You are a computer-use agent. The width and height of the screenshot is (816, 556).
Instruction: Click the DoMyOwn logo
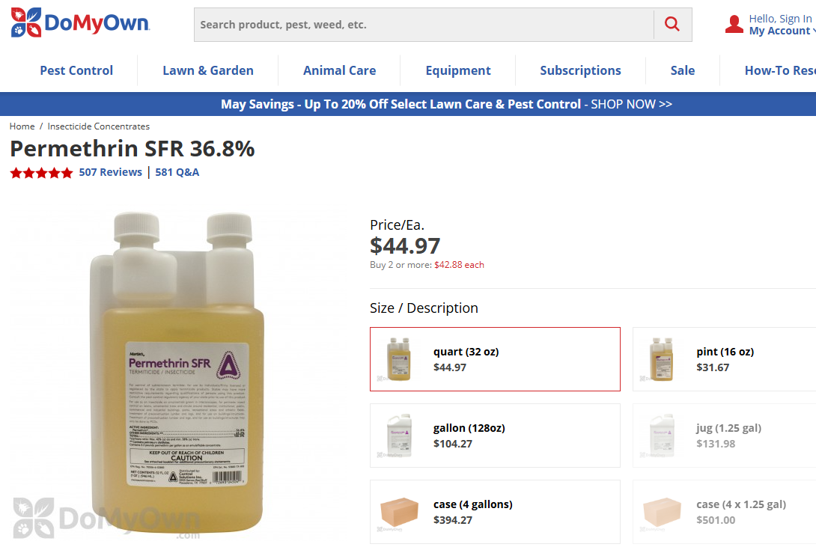[80, 23]
